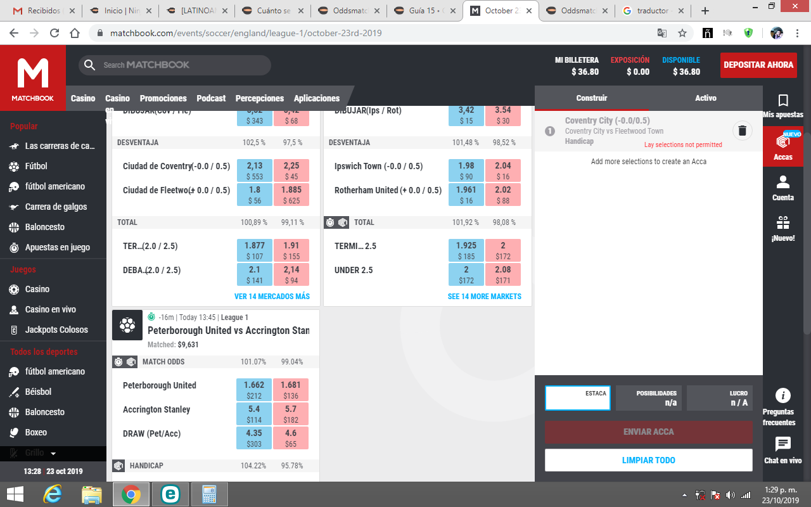Open a new browser tab
The height and width of the screenshot is (507, 811).
click(705, 11)
